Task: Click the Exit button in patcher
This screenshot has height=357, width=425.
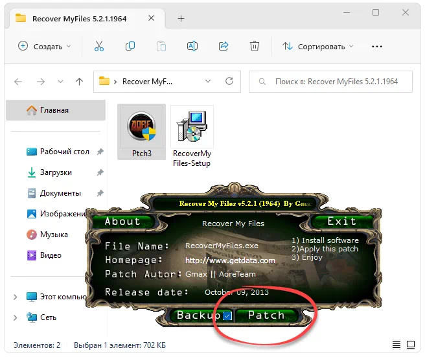Action: 342,222
